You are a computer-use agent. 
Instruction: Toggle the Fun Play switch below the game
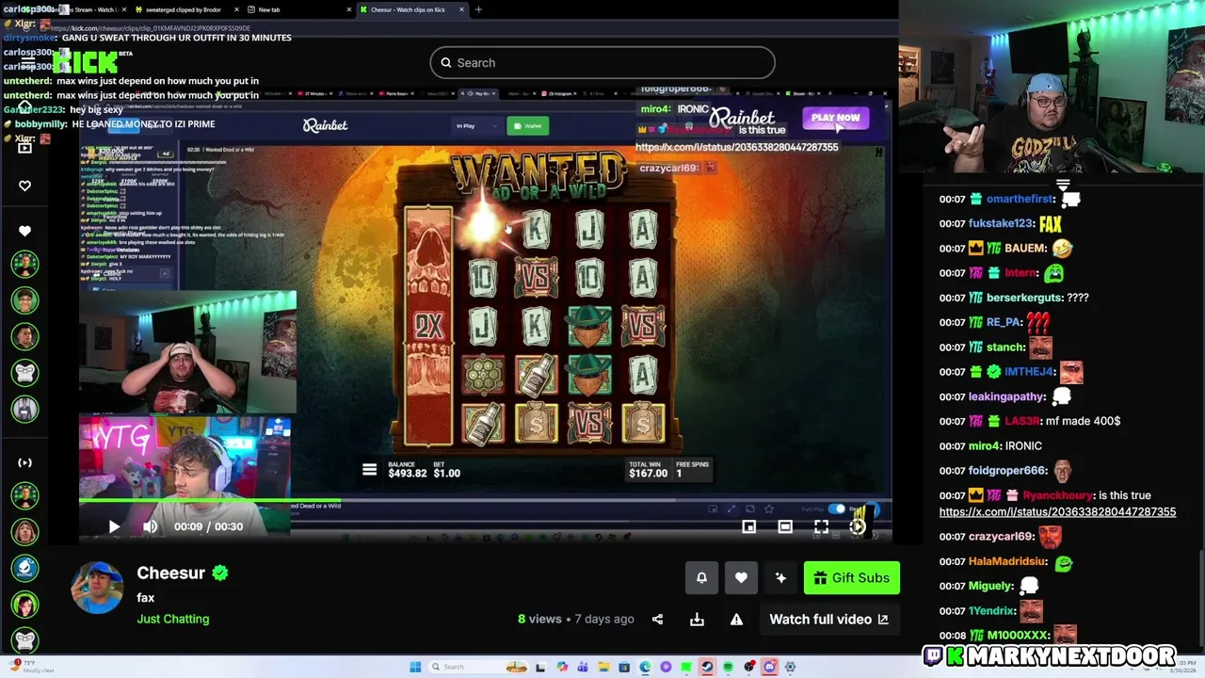[836, 509]
